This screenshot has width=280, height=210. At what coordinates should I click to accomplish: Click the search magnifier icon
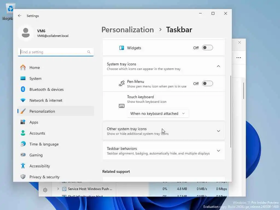pyautogui.click(x=89, y=52)
